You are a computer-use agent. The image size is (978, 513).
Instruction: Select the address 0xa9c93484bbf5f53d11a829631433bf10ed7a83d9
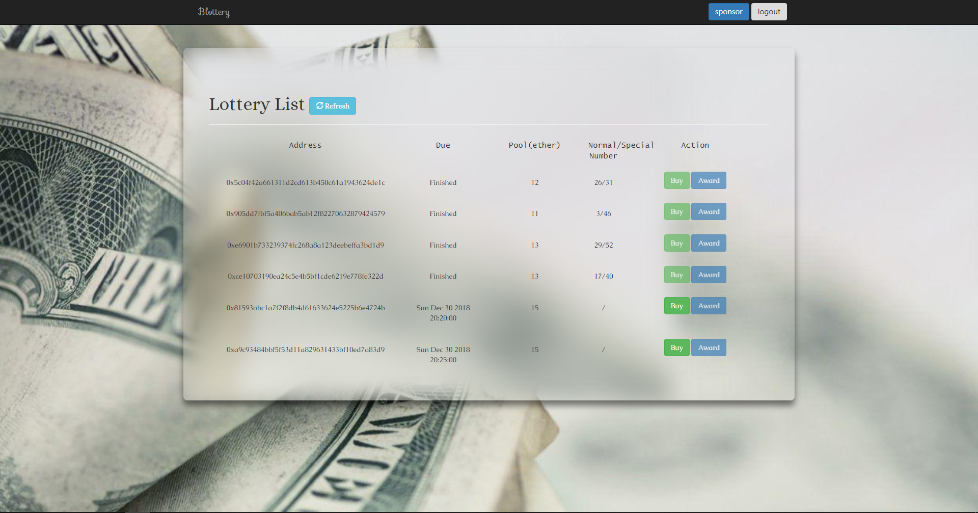(x=305, y=349)
